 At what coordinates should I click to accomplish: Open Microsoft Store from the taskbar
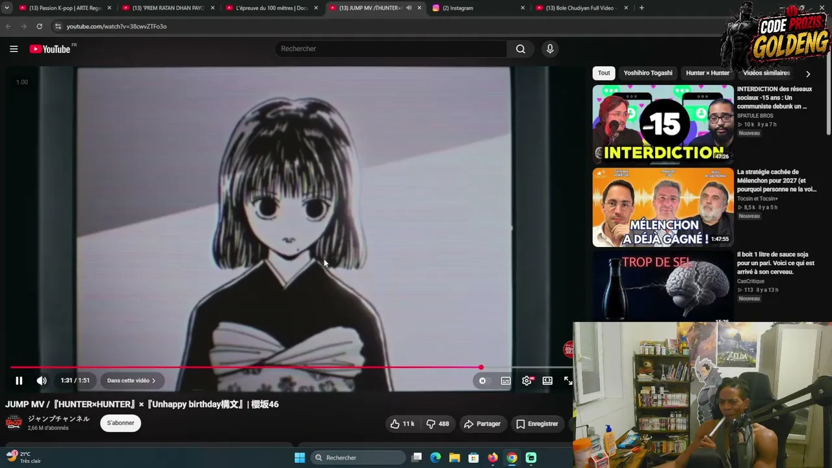[x=474, y=458]
